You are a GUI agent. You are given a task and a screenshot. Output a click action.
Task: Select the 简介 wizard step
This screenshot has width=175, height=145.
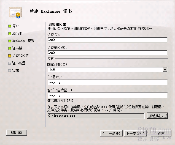[15, 26]
